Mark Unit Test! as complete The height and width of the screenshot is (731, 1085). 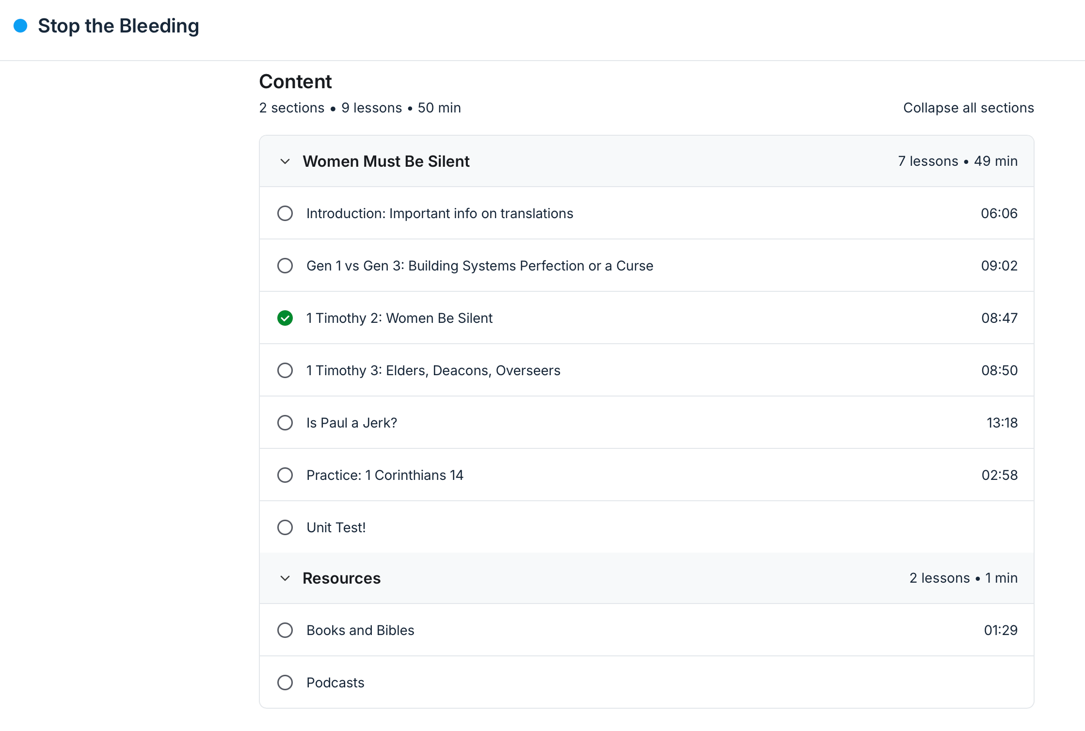coord(285,527)
